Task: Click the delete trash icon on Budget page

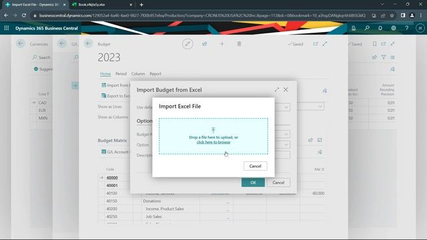Action: tap(239, 44)
